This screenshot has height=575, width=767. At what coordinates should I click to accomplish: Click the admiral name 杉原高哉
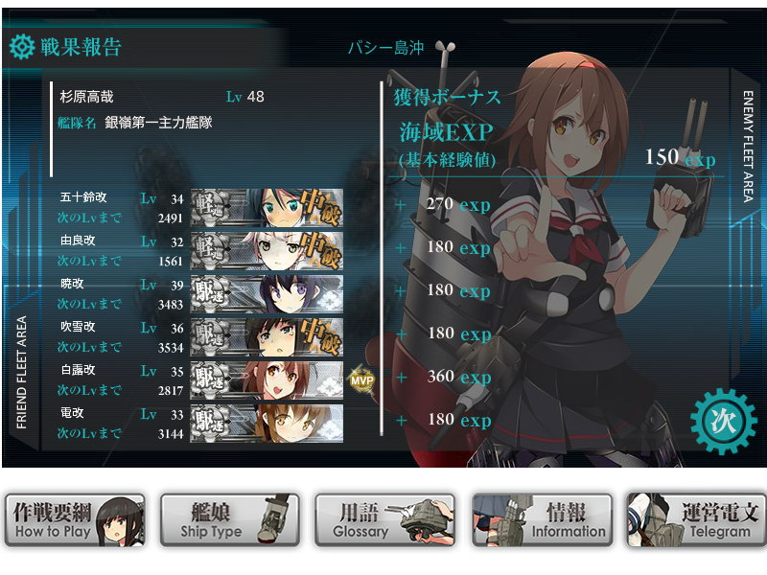point(86,97)
